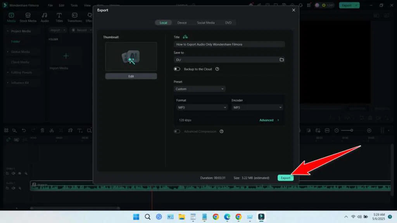
Task: Open the Format dropdown set to MP3
Action: coord(202,107)
